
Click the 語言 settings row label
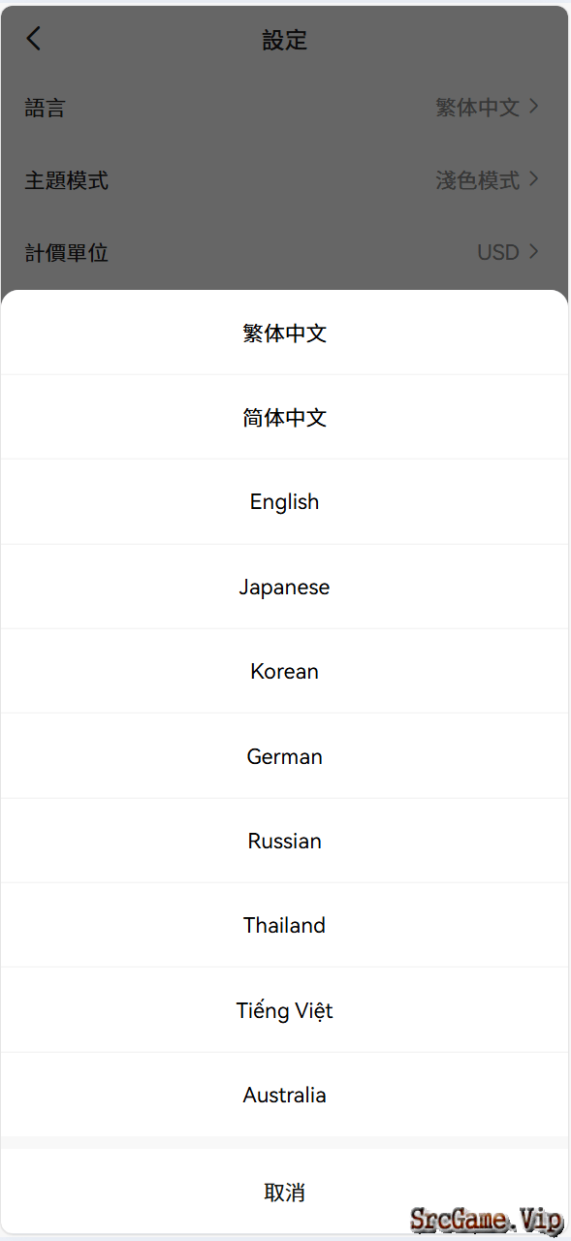[x=45, y=108]
